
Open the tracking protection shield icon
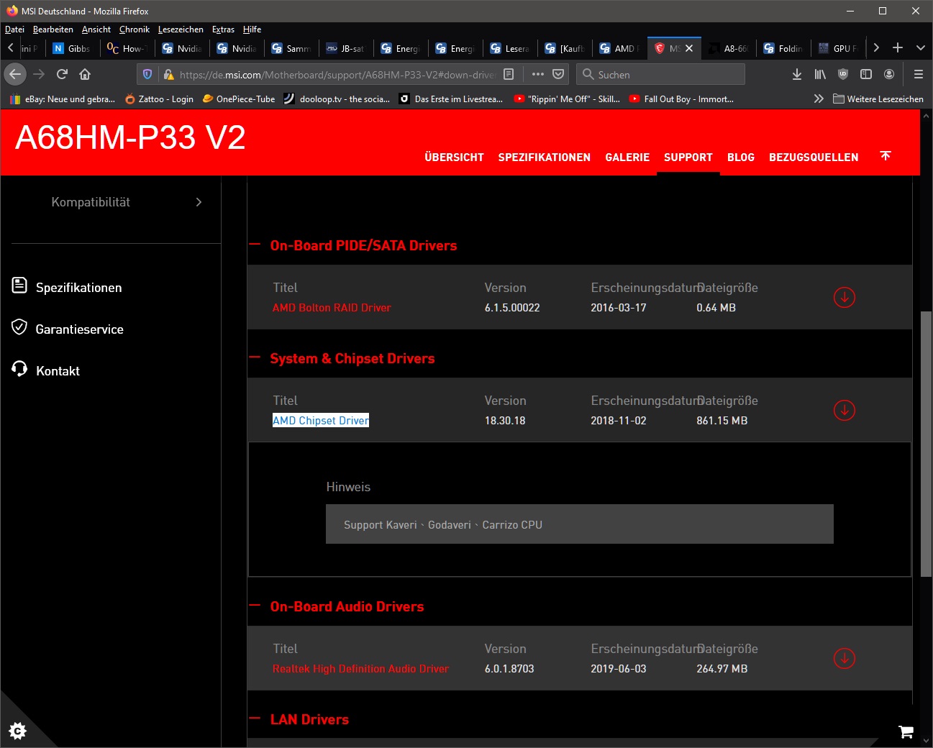[147, 74]
